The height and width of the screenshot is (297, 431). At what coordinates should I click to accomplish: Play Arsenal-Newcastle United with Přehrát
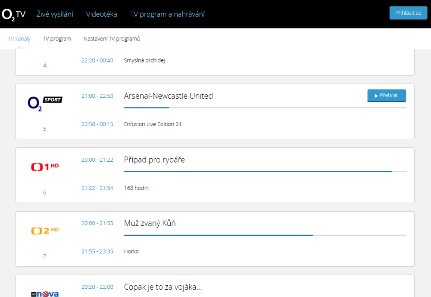click(386, 95)
